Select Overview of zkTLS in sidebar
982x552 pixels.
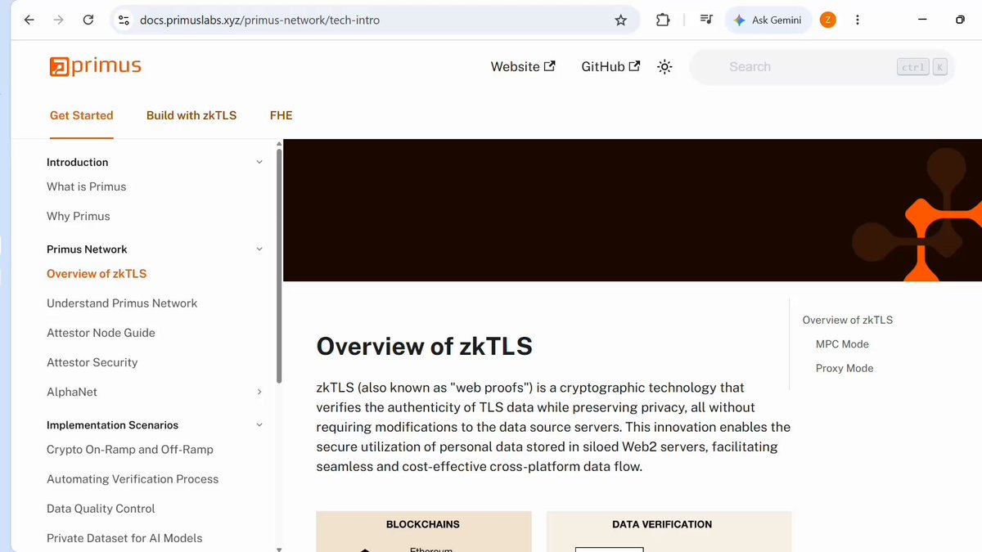click(97, 274)
